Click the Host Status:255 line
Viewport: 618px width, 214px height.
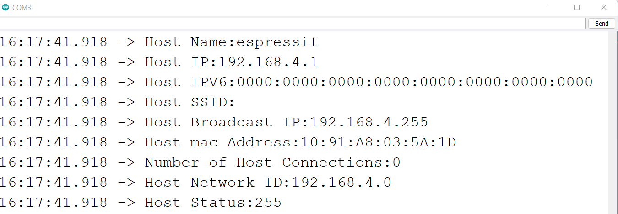tap(141, 203)
